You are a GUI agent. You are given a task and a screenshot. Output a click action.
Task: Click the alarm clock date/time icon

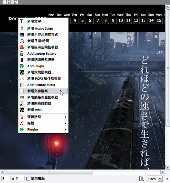(22, 41)
